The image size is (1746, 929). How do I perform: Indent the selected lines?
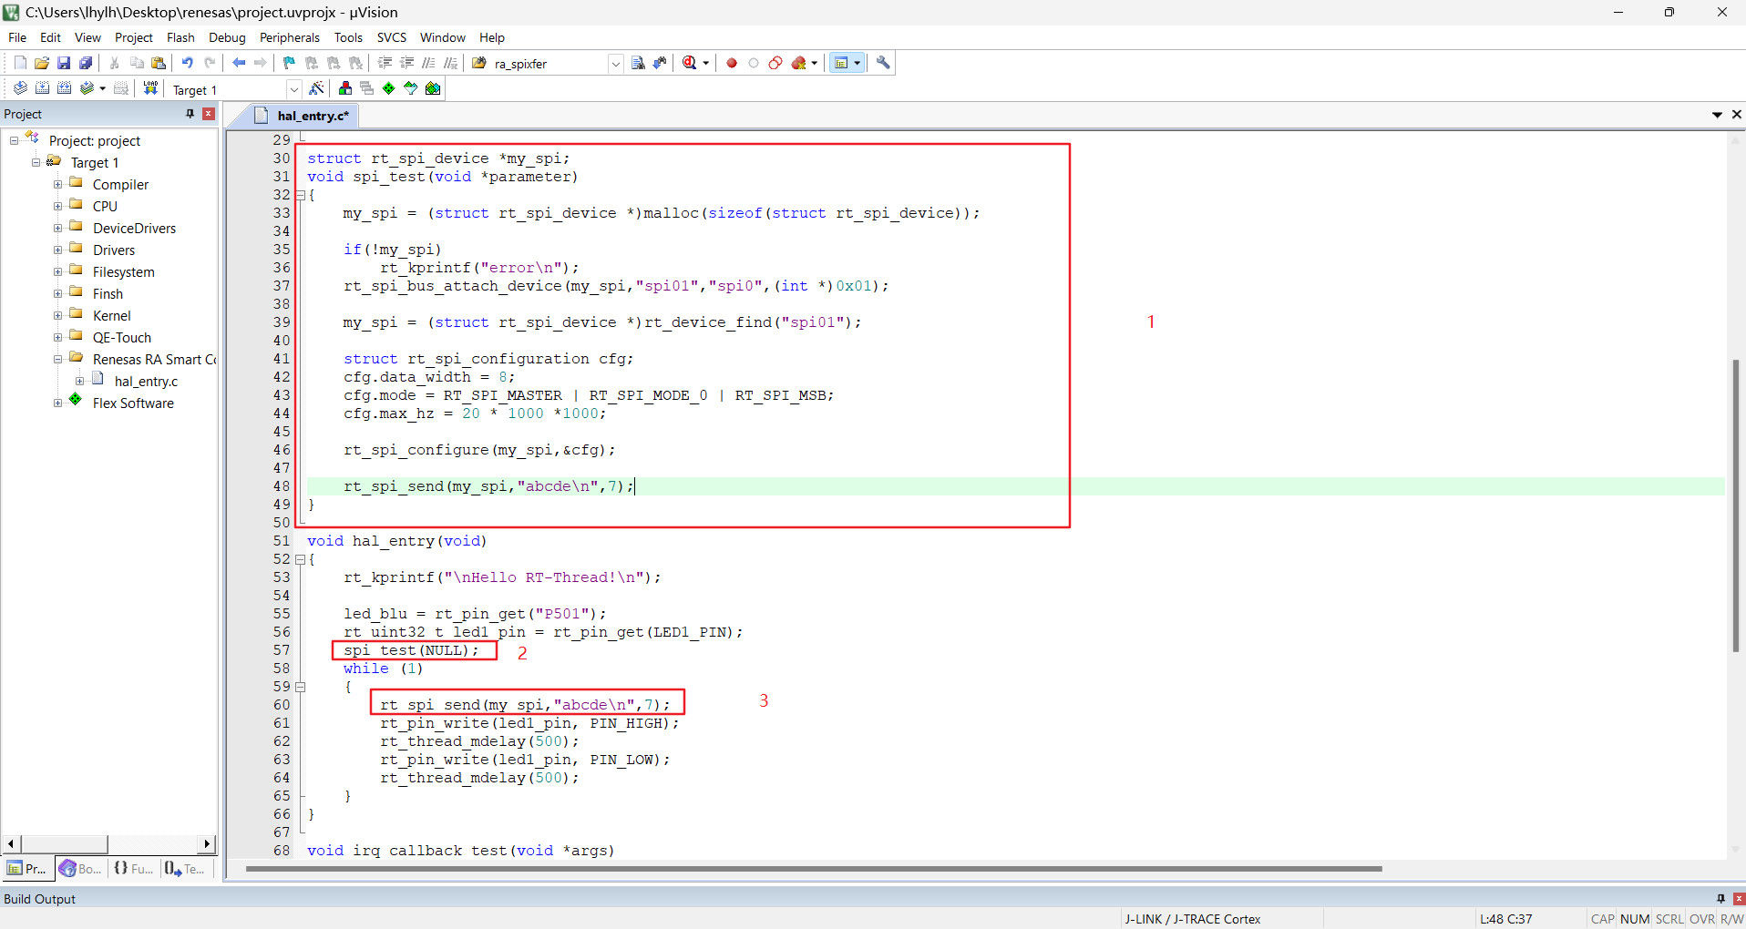coord(385,63)
